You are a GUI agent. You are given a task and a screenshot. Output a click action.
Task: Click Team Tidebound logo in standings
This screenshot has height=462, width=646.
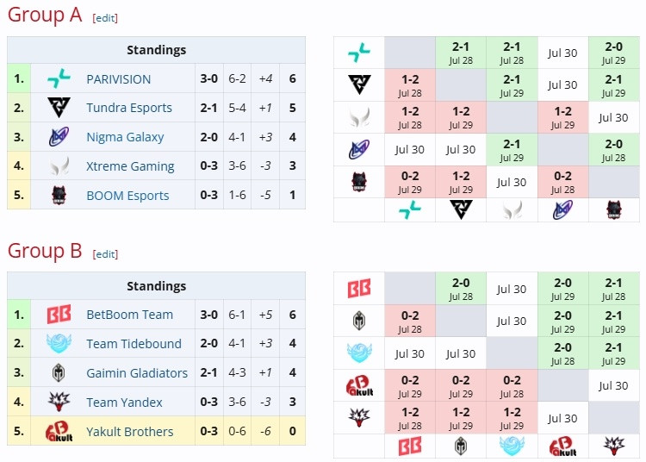click(59, 343)
